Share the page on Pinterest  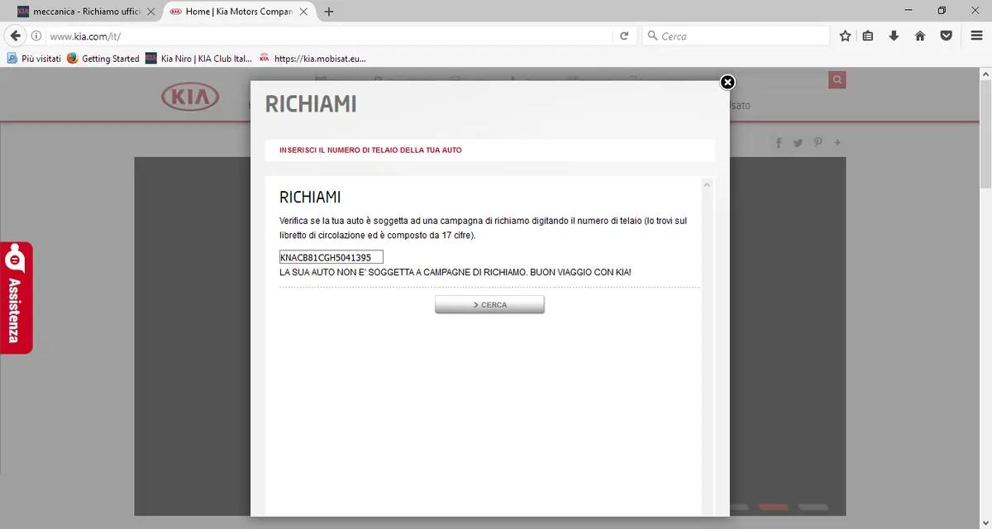click(818, 143)
